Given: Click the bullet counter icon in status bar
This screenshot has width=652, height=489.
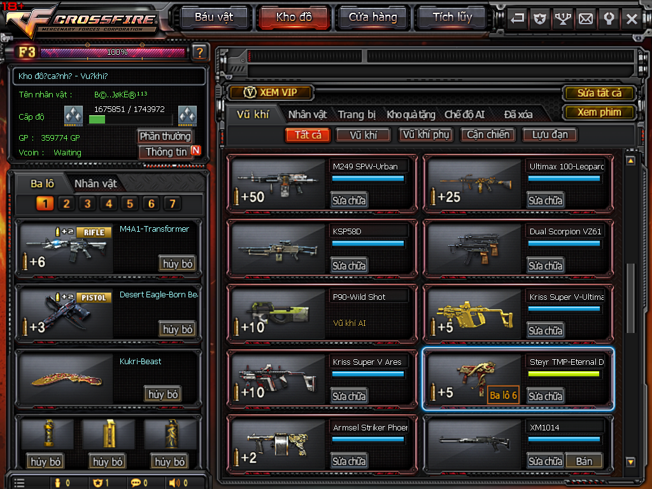Looking at the screenshot, I should click(57, 483).
